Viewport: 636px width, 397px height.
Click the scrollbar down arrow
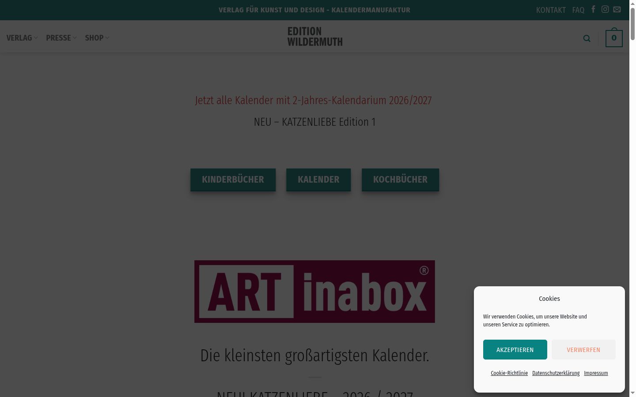(632, 393)
